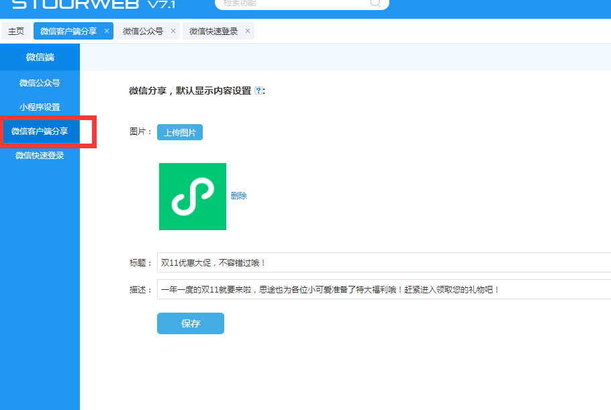The width and height of the screenshot is (611, 410).
Task: Close the 微信公众号 tab
Action: point(173,31)
